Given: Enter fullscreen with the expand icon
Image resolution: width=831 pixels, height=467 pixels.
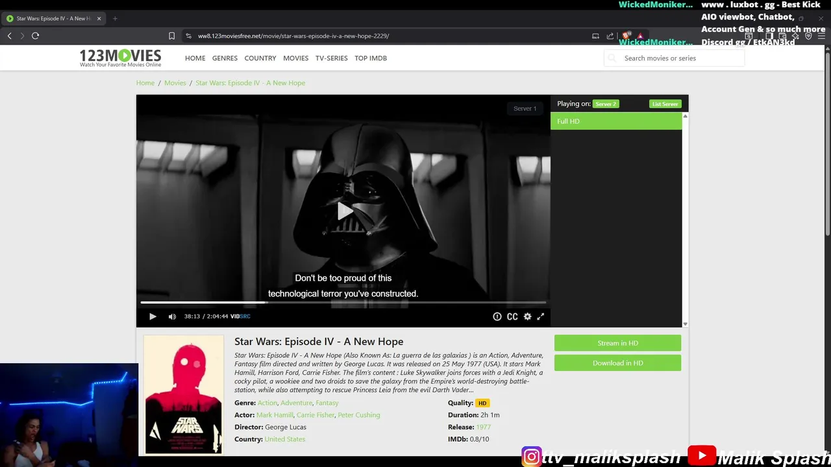Looking at the screenshot, I should point(540,317).
